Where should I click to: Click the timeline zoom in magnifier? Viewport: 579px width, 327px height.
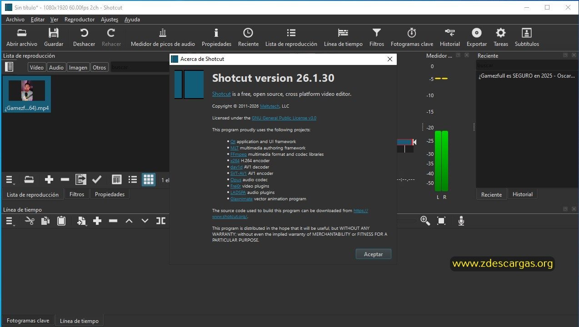pyautogui.click(x=425, y=221)
